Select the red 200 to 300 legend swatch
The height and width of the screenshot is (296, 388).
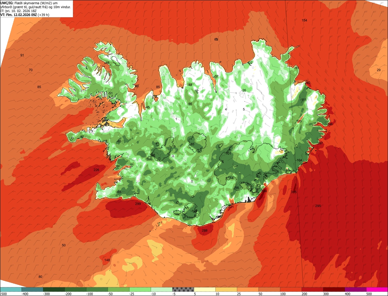(x=312, y=289)
